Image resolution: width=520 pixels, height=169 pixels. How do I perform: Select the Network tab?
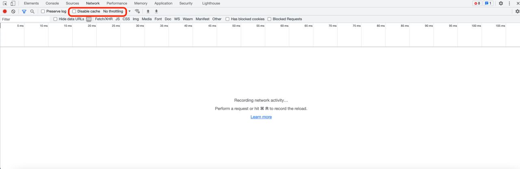click(x=93, y=3)
